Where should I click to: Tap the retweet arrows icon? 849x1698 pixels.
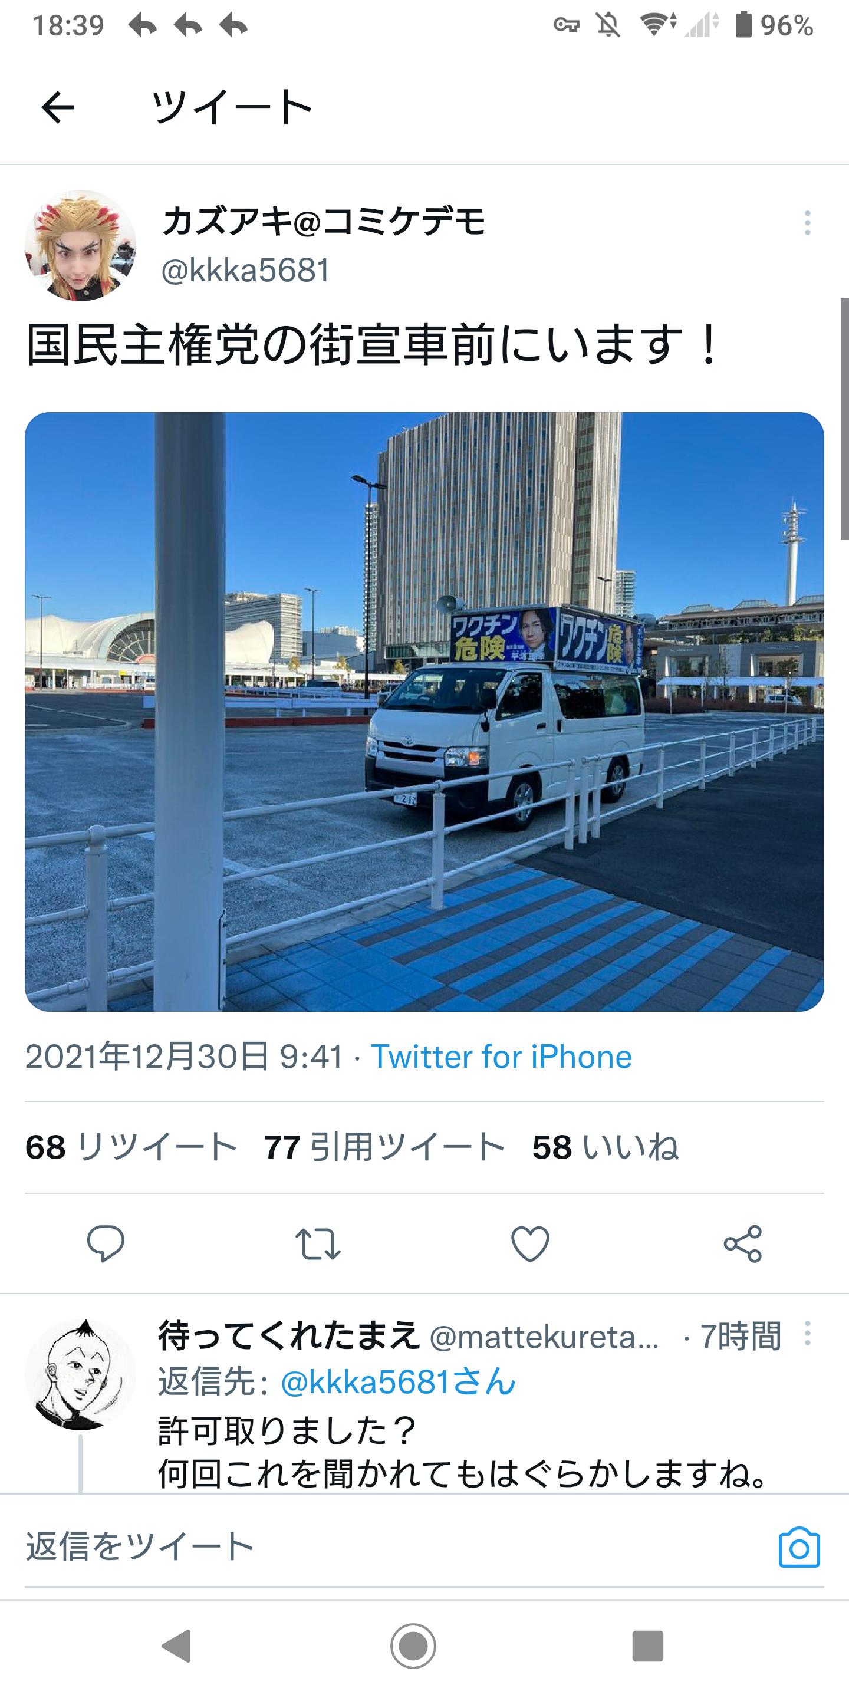click(x=318, y=1244)
